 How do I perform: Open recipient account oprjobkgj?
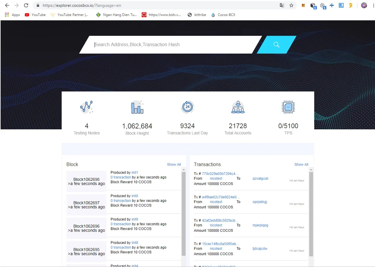(260, 202)
